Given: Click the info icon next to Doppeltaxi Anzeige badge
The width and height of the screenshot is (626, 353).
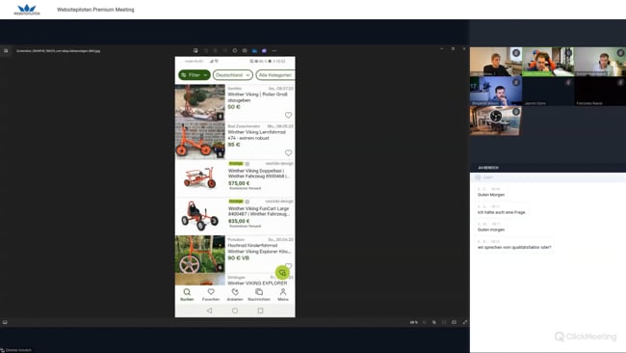Looking at the screenshot, I should [x=248, y=164].
